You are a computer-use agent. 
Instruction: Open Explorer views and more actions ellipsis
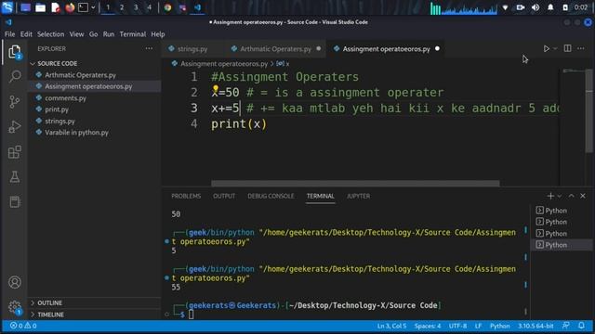[149, 48]
